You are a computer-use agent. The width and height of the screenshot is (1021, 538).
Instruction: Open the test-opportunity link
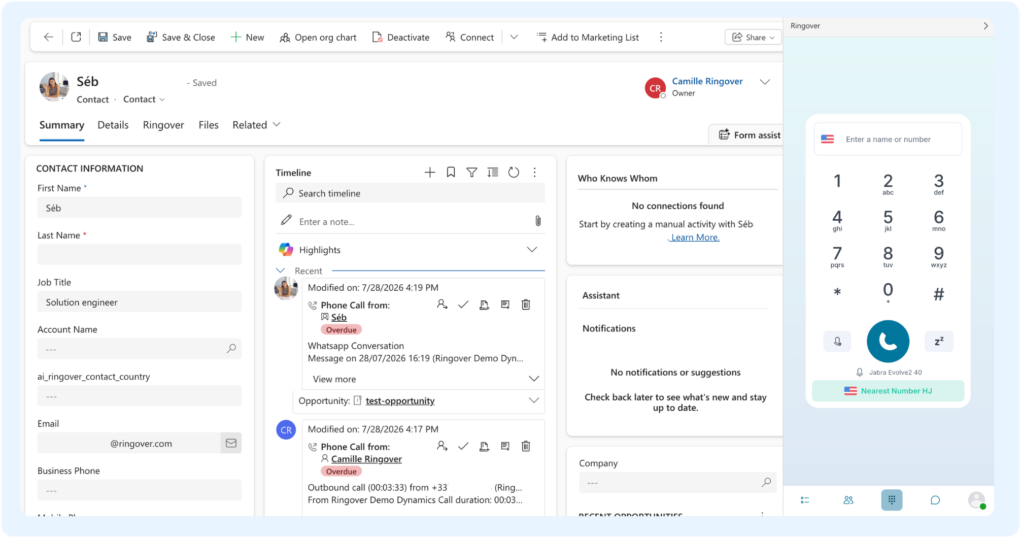coord(400,401)
